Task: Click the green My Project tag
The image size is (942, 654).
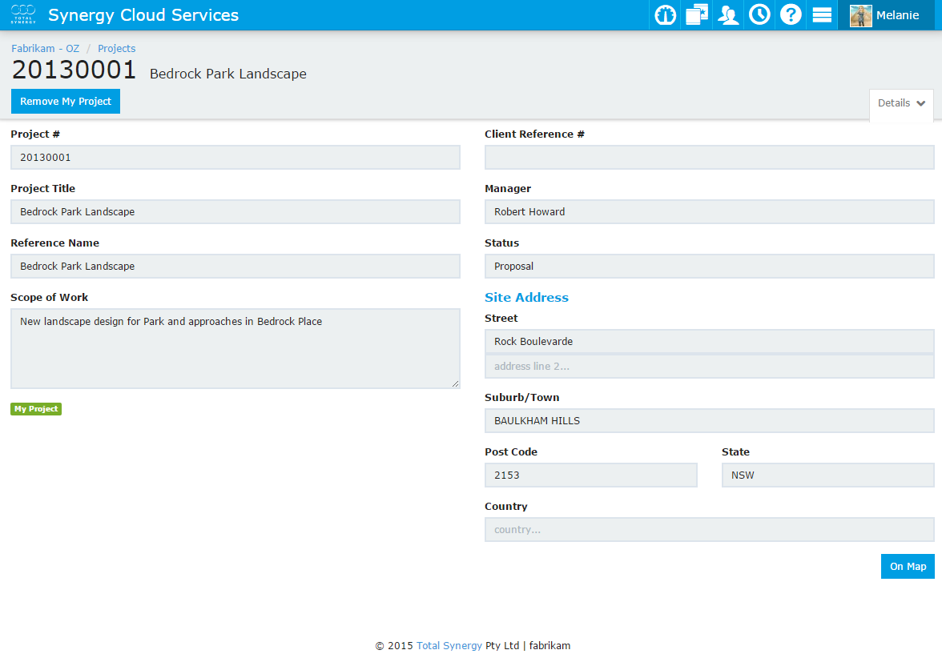Action: 36,409
